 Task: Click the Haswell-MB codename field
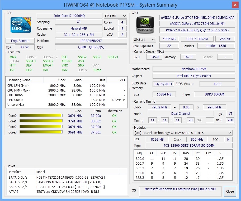pos(79,28)
